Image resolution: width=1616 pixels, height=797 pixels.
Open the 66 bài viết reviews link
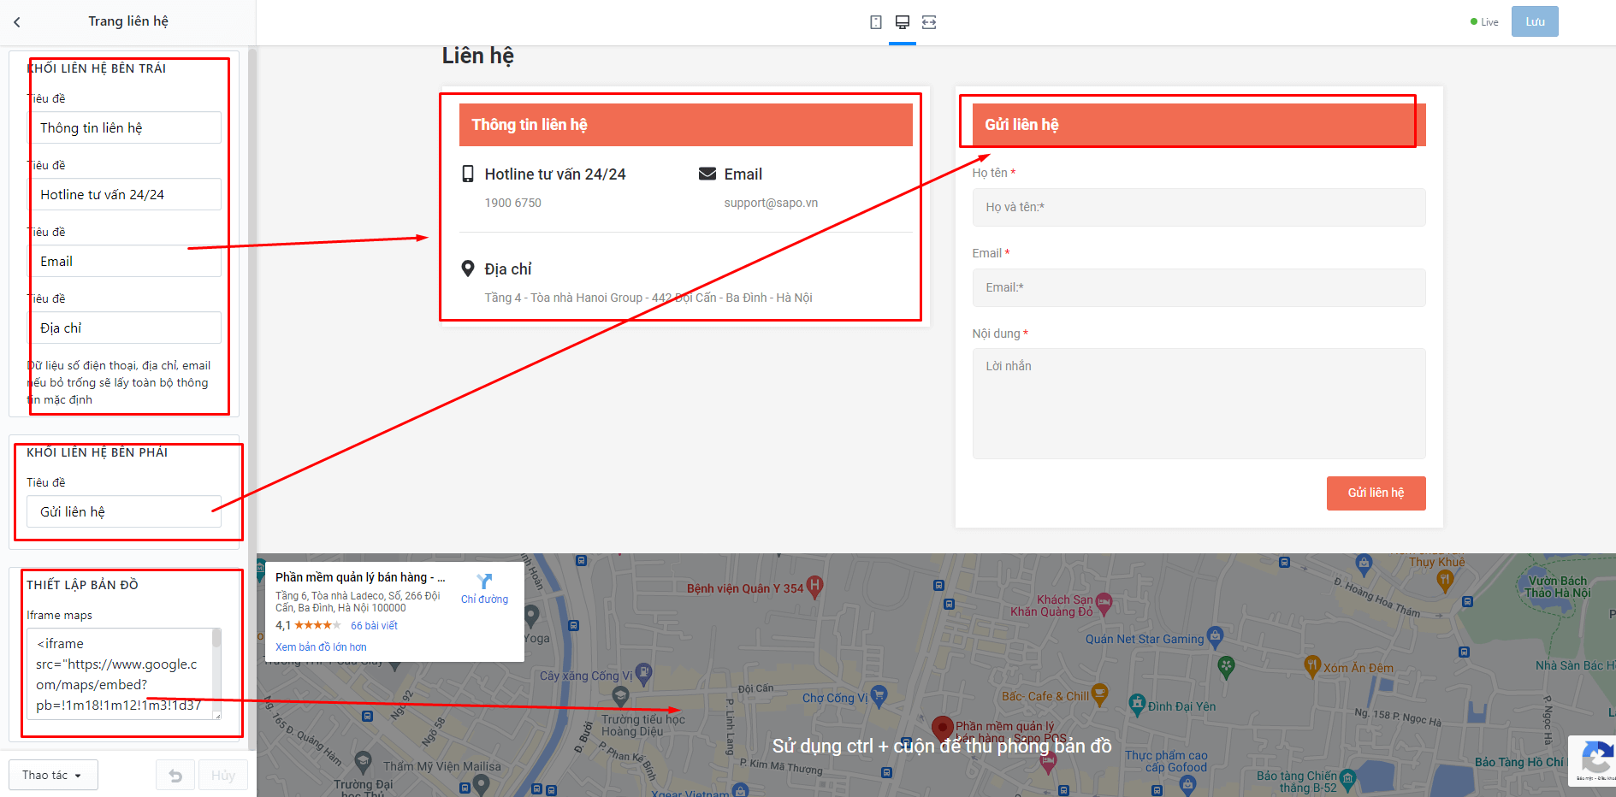pyautogui.click(x=374, y=626)
